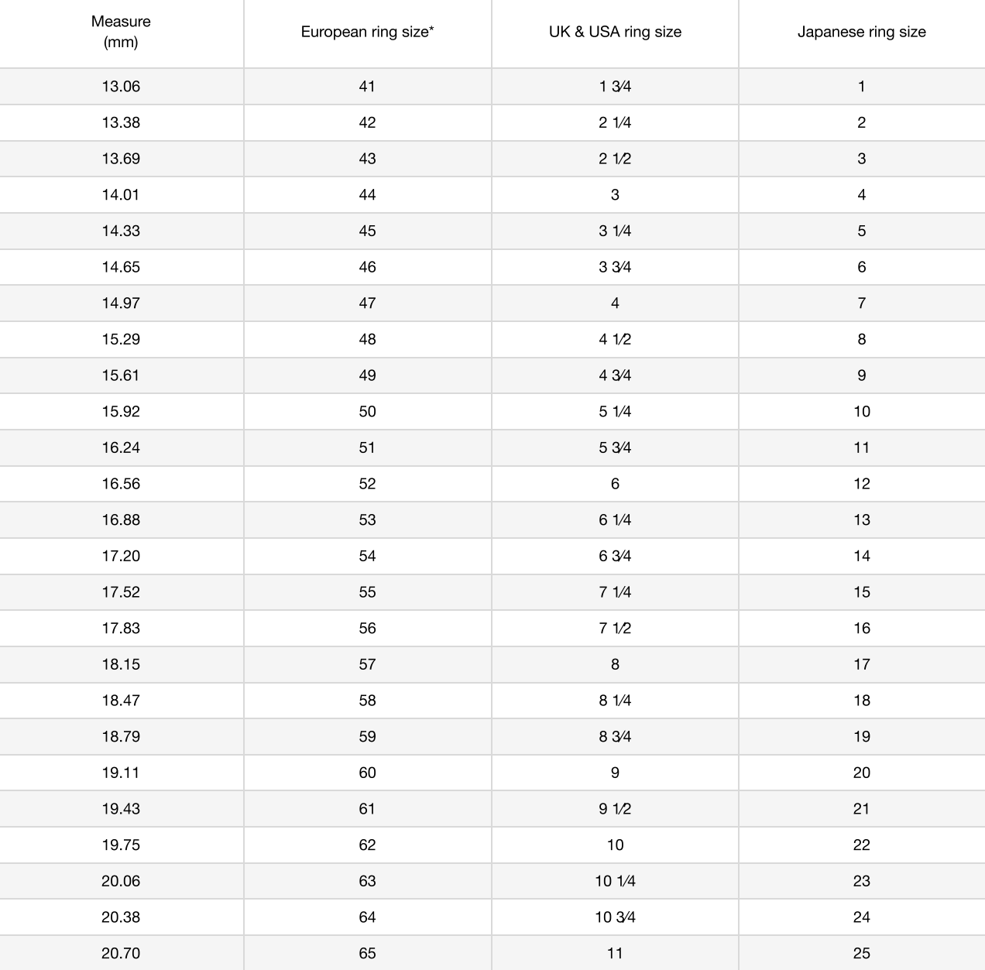This screenshot has height=970, width=985.
Task: Click UK & USA size 9 1⁄2 cell
Action: tap(615, 809)
